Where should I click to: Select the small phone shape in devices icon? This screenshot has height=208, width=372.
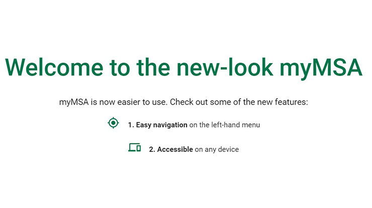(x=139, y=148)
